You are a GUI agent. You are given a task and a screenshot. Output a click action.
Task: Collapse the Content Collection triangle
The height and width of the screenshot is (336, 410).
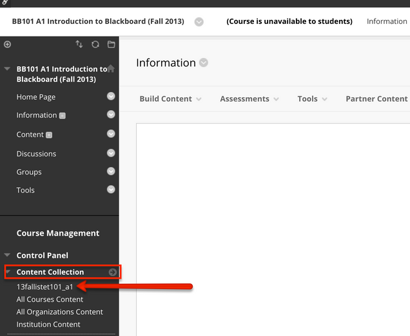point(8,272)
